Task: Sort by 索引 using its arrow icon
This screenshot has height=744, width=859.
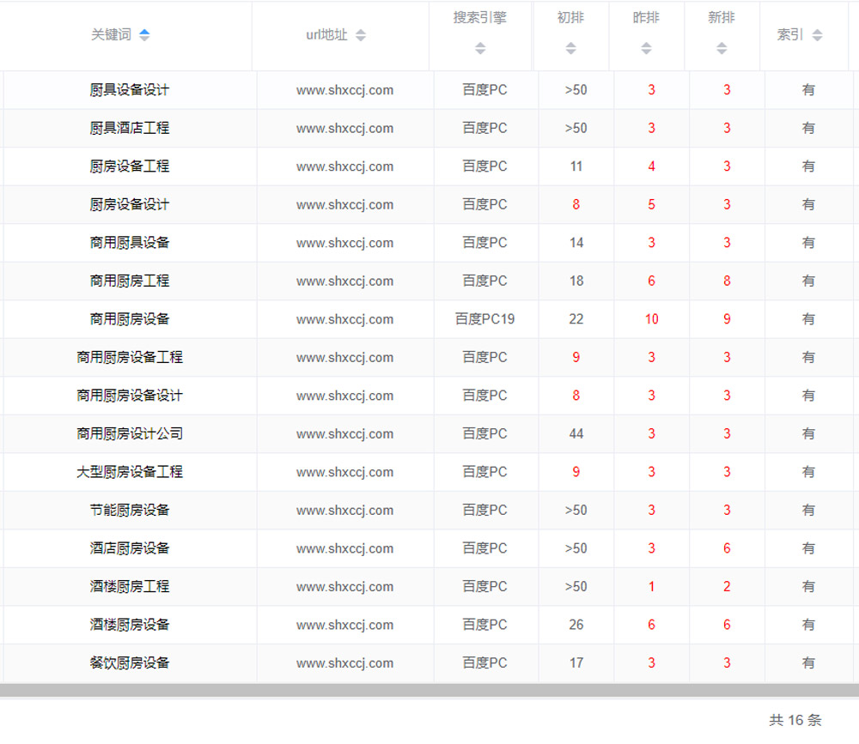Action: pos(817,35)
